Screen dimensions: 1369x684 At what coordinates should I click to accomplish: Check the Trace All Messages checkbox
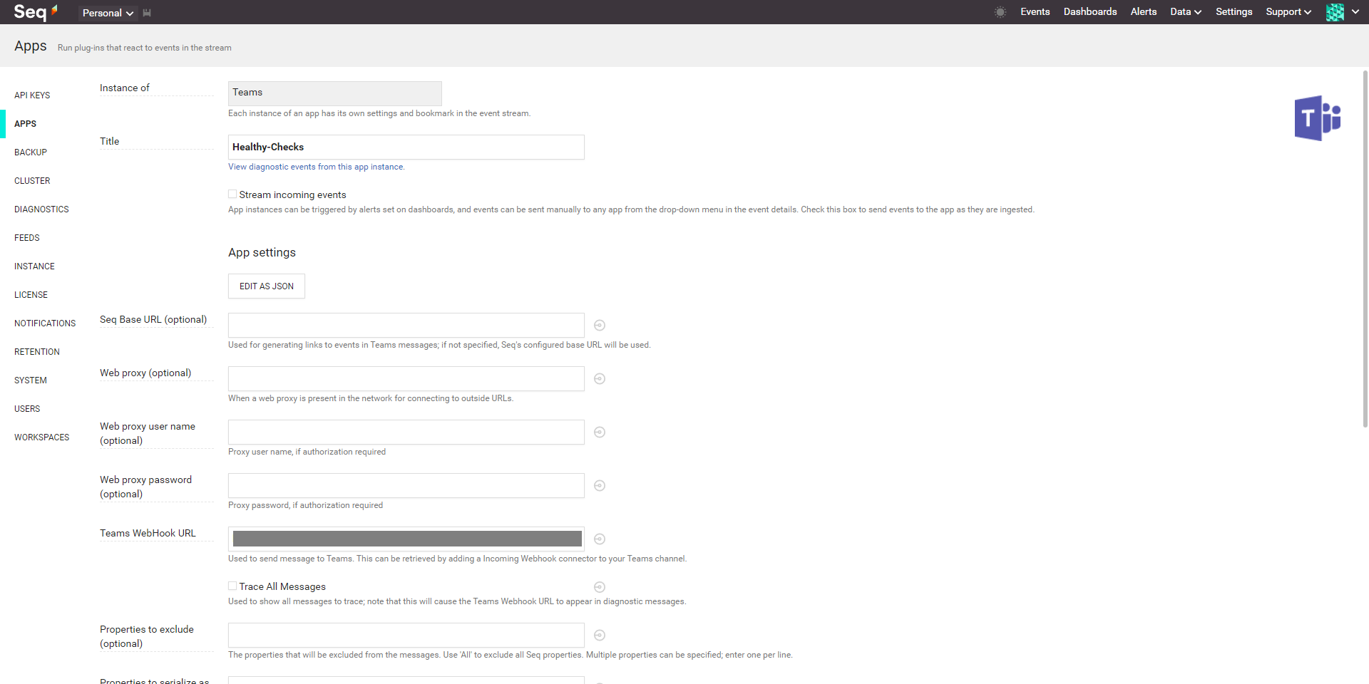click(232, 586)
